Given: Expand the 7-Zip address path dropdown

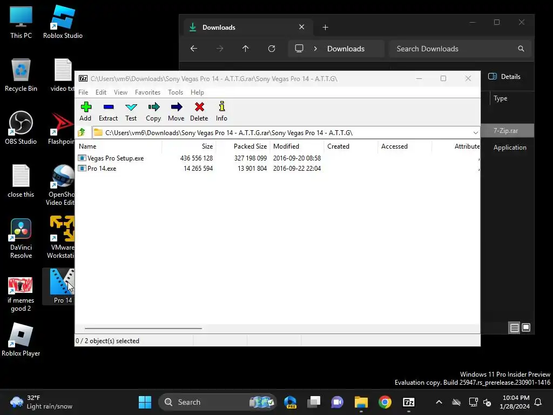Looking at the screenshot, I should coord(475,133).
